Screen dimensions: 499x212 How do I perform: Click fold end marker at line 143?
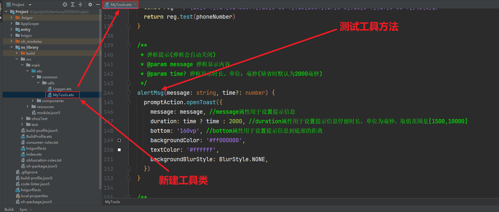[x=128, y=83]
